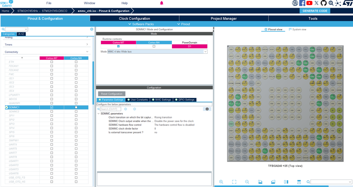The image size is (353, 187).
Task: Open pin search dropdown below pinout
Action: 350,182
